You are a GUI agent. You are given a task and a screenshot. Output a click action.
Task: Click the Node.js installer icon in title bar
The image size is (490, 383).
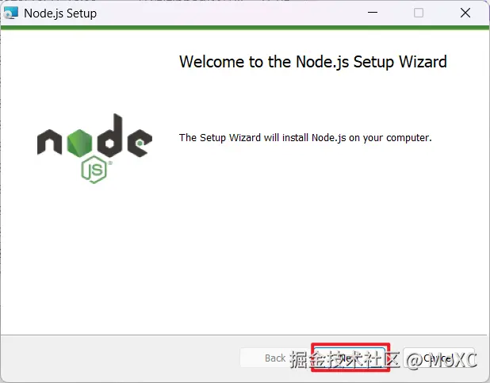pyautogui.click(x=11, y=13)
